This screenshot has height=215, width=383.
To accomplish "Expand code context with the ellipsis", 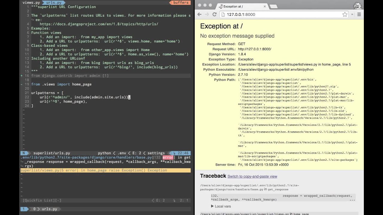I will click(x=352, y=199).
